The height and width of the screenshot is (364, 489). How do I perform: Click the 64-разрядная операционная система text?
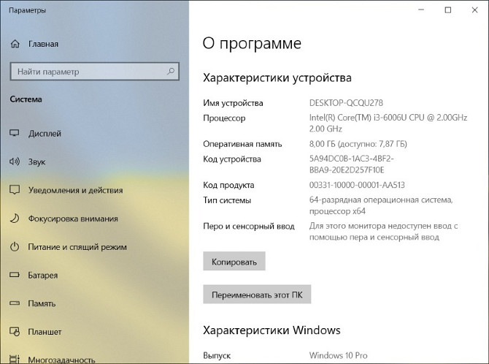[x=381, y=205]
